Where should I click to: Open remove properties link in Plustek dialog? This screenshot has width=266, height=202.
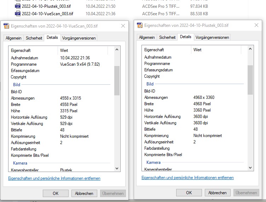pyautogui.click(x=187, y=178)
